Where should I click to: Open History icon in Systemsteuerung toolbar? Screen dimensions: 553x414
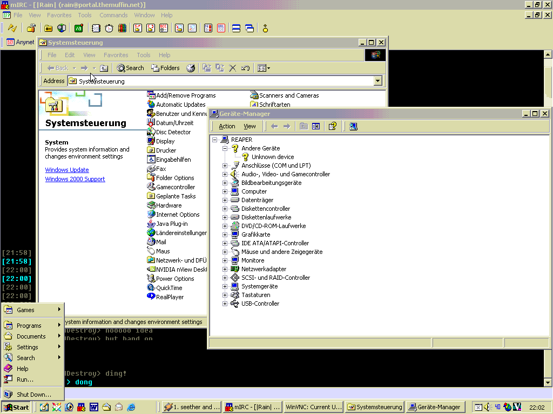191,68
